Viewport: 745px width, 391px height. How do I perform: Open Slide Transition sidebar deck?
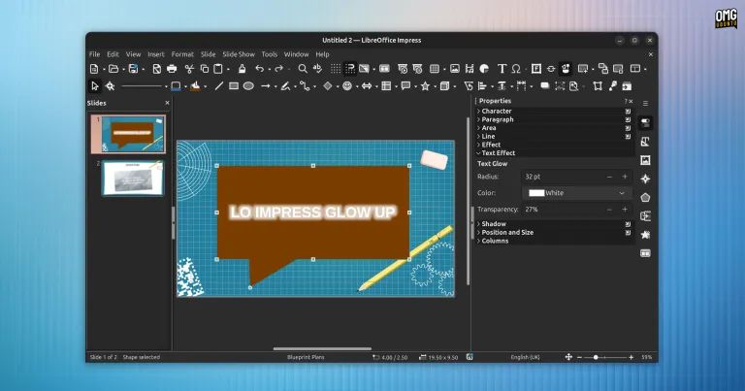645,216
